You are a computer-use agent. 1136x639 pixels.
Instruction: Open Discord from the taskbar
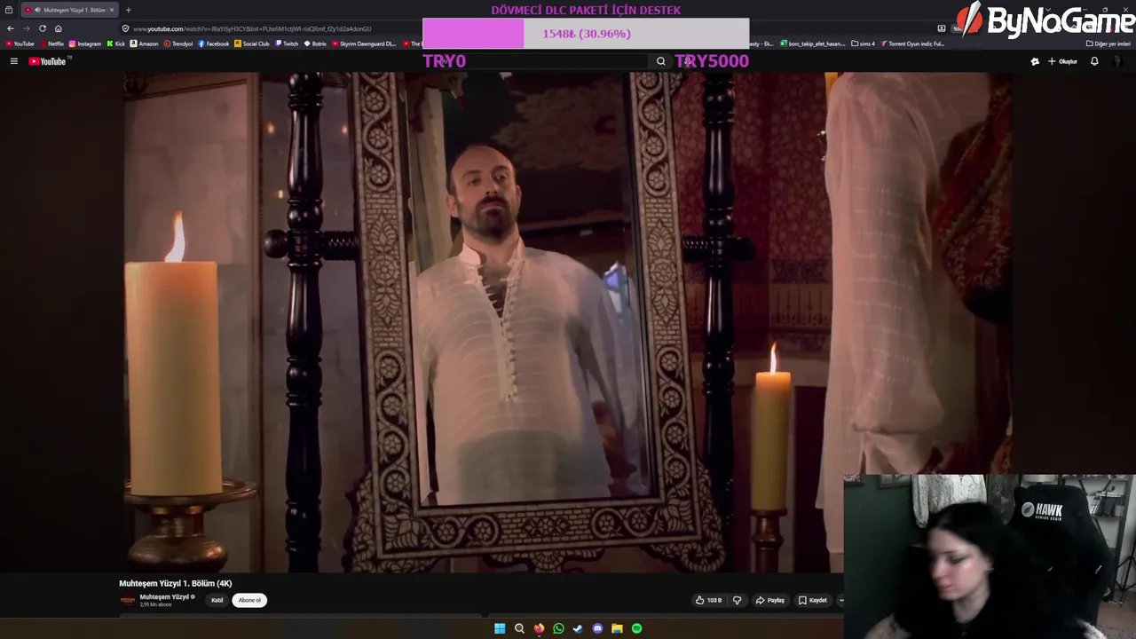pyautogui.click(x=597, y=628)
